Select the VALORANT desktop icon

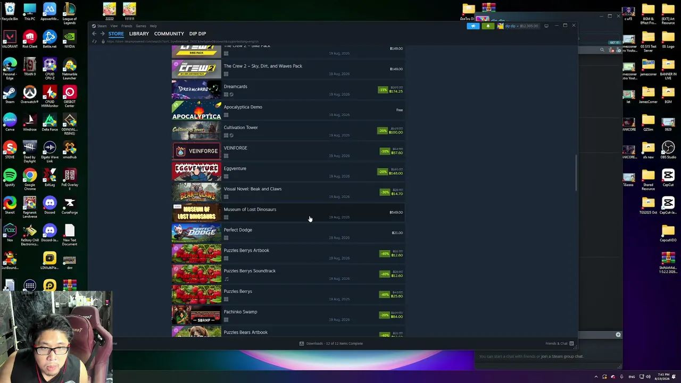(10, 39)
